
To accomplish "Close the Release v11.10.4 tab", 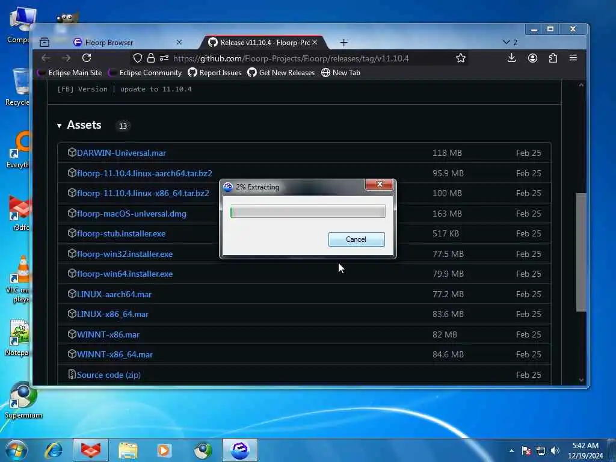I will (x=315, y=42).
